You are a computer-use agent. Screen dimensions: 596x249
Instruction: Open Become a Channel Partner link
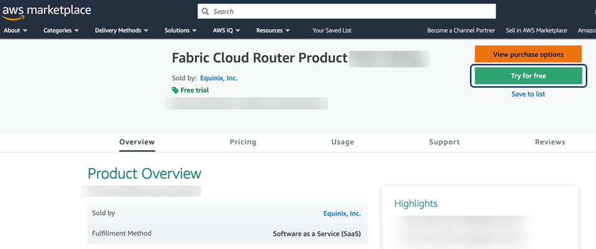pyautogui.click(x=461, y=30)
